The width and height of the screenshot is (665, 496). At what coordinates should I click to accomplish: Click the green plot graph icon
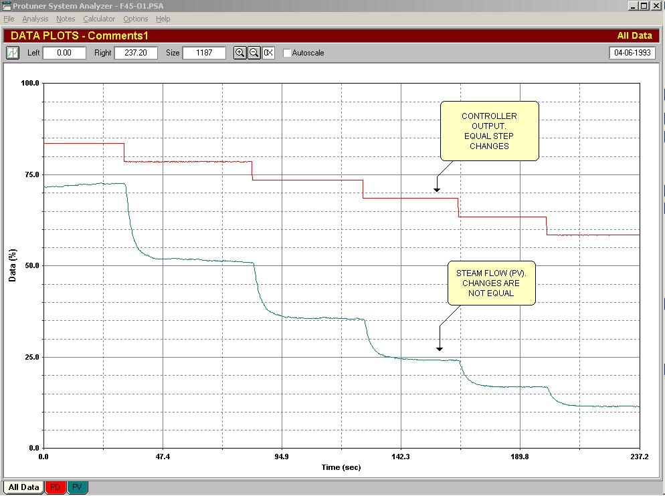coord(13,53)
